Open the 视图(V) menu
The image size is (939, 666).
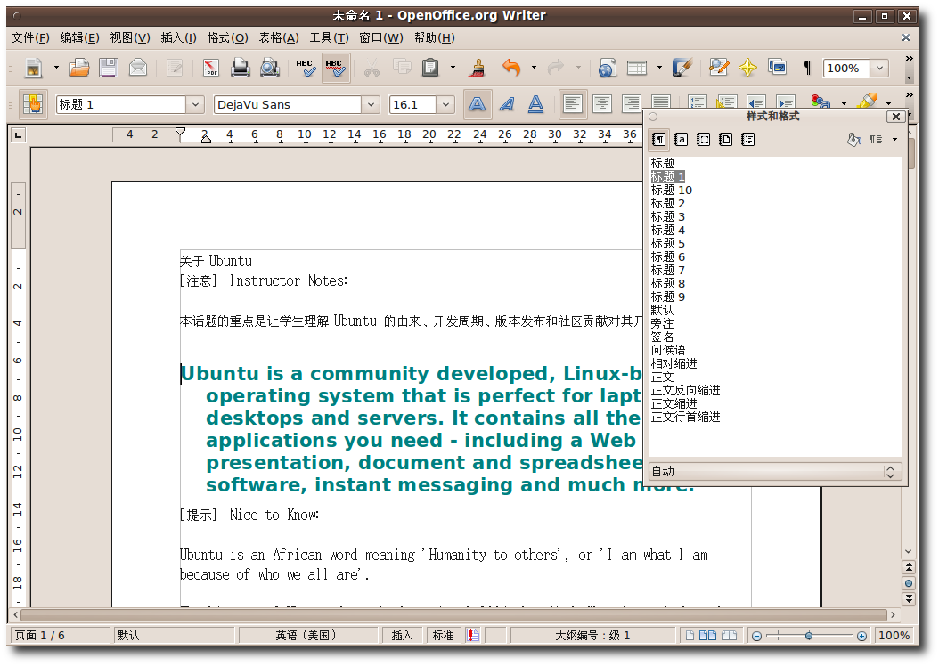pos(130,37)
